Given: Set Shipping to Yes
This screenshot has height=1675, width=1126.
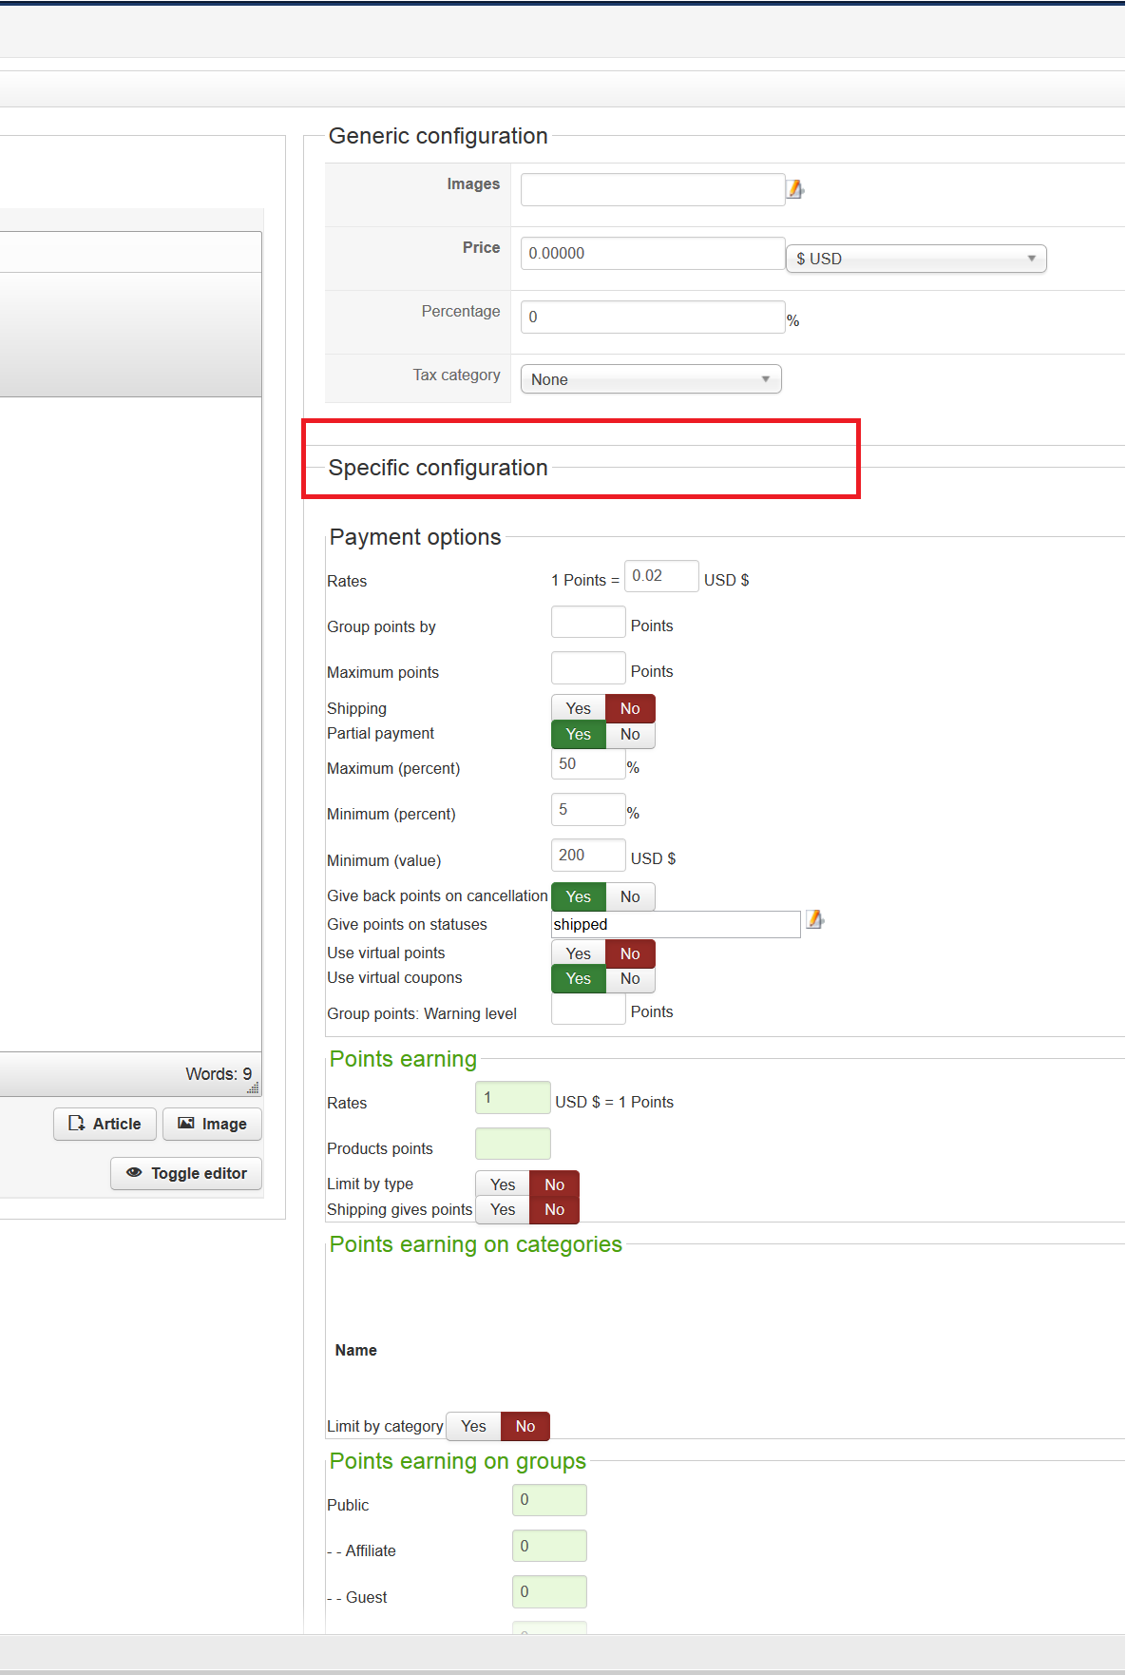Looking at the screenshot, I should pos(579,708).
